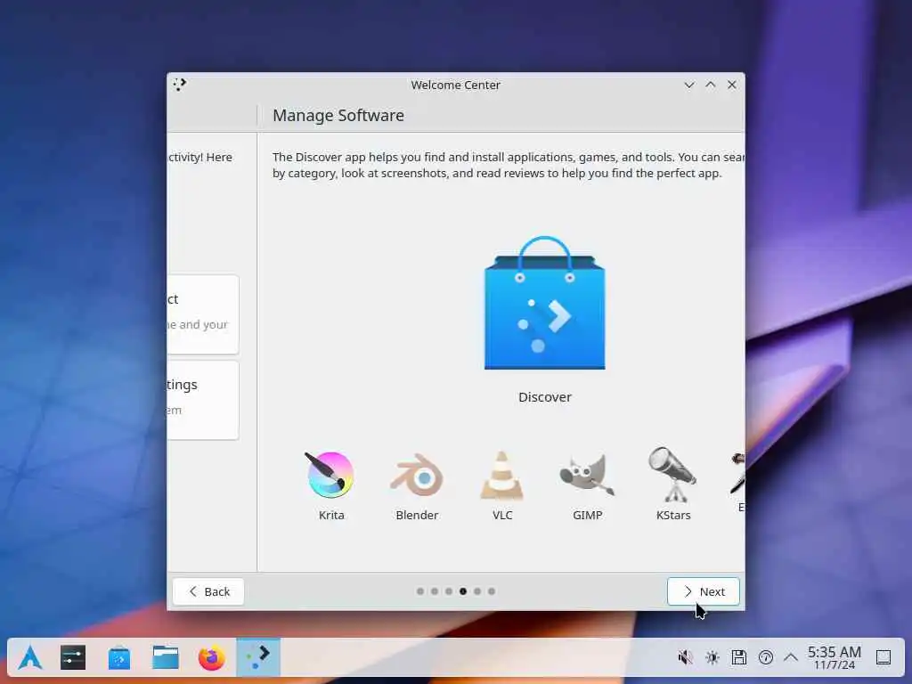Select the fourth (active) page indicator dot
The width and height of the screenshot is (912, 684).
[463, 591]
